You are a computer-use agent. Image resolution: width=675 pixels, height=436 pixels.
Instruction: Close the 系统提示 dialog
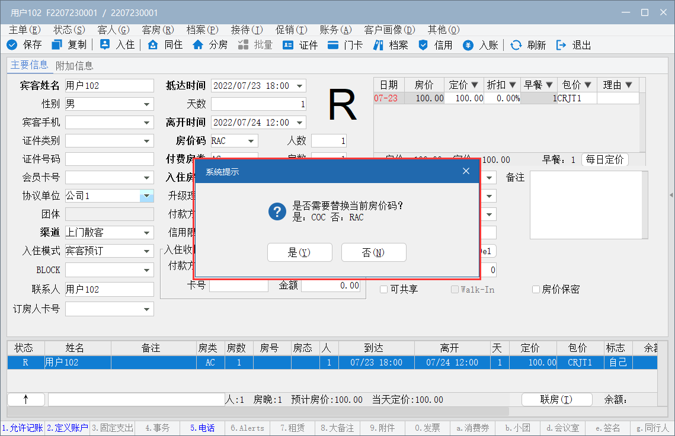point(466,171)
